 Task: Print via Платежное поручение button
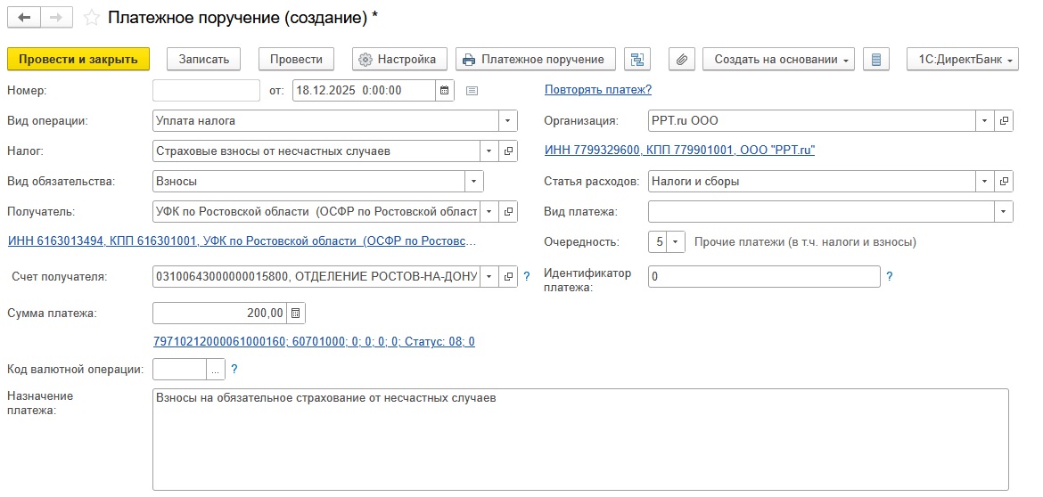click(x=536, y=59)
